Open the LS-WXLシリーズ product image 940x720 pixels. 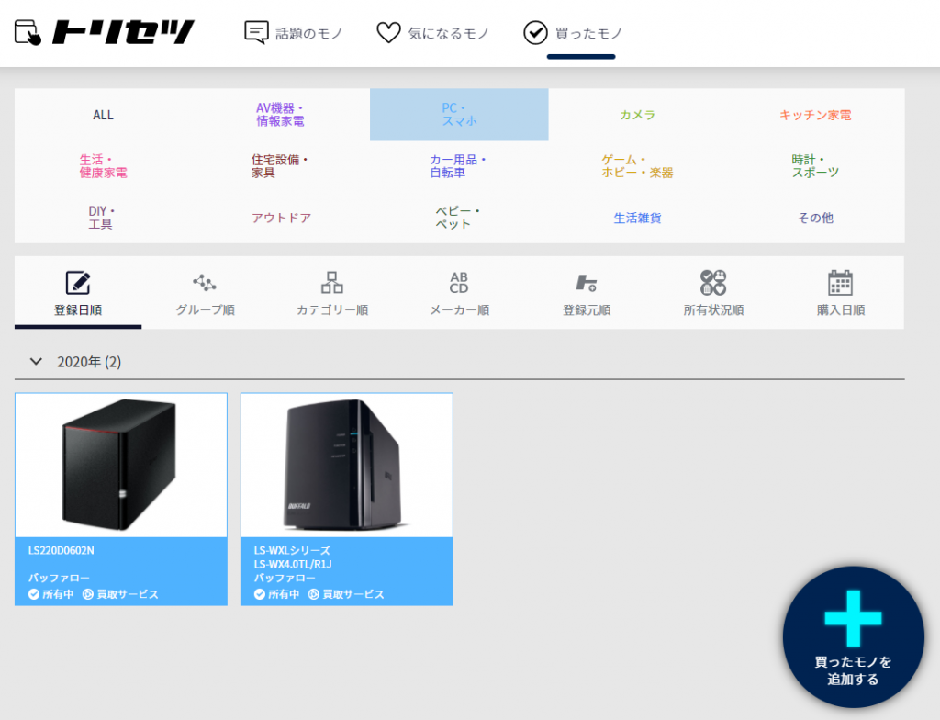coord(346,465)
